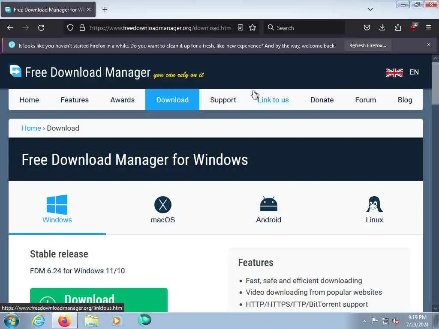Open the Awards navigation item

[x=122, y=100]
